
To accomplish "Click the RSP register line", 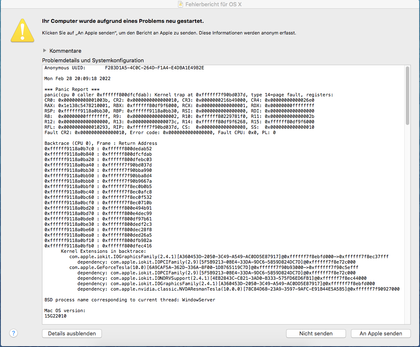I will [x=179, y=111].
